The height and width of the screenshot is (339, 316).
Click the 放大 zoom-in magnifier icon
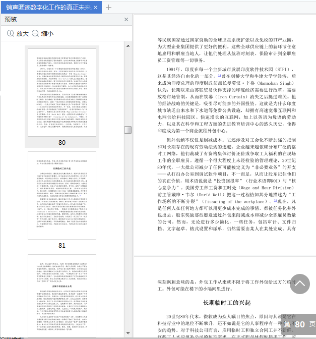point(11,33)
